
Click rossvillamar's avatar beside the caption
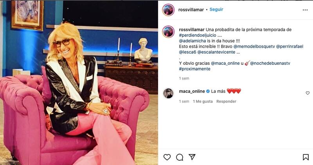point(168,32)
